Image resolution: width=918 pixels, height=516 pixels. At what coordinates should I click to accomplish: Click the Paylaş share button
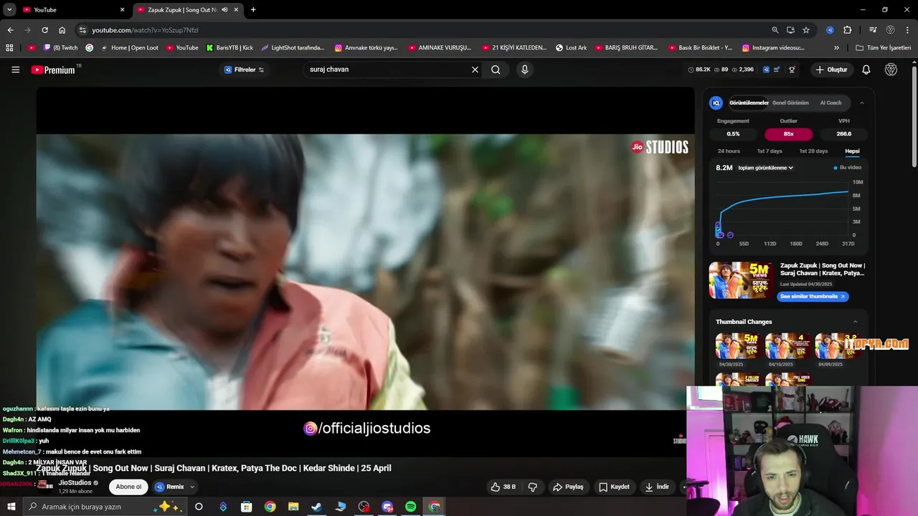pos(568,487)
